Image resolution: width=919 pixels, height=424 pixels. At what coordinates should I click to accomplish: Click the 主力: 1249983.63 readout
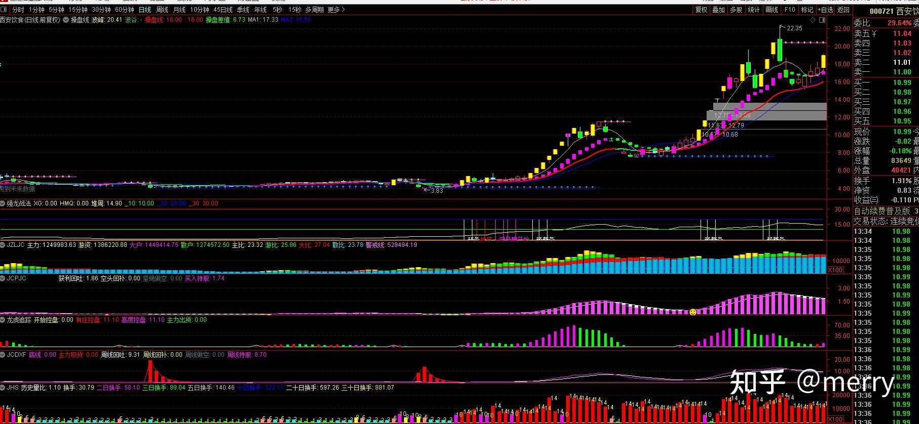(x=51, y=245)
